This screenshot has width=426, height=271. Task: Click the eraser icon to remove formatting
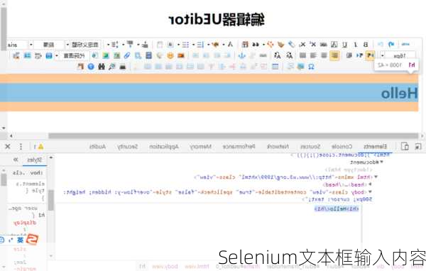pyautogui.click(x=291, y=44)
